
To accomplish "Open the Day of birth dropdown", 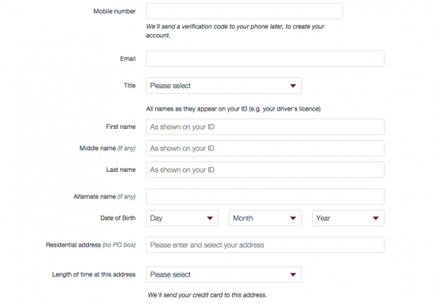I will (182, 218).
